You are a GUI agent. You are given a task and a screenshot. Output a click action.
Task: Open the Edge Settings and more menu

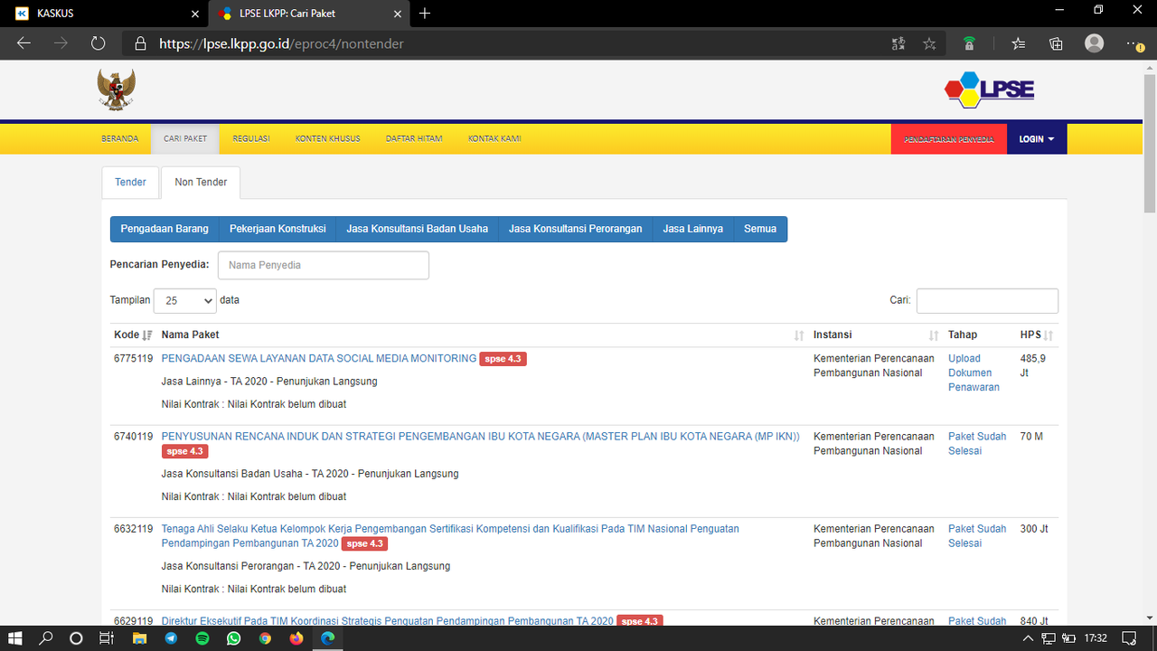coord(1133,42)
